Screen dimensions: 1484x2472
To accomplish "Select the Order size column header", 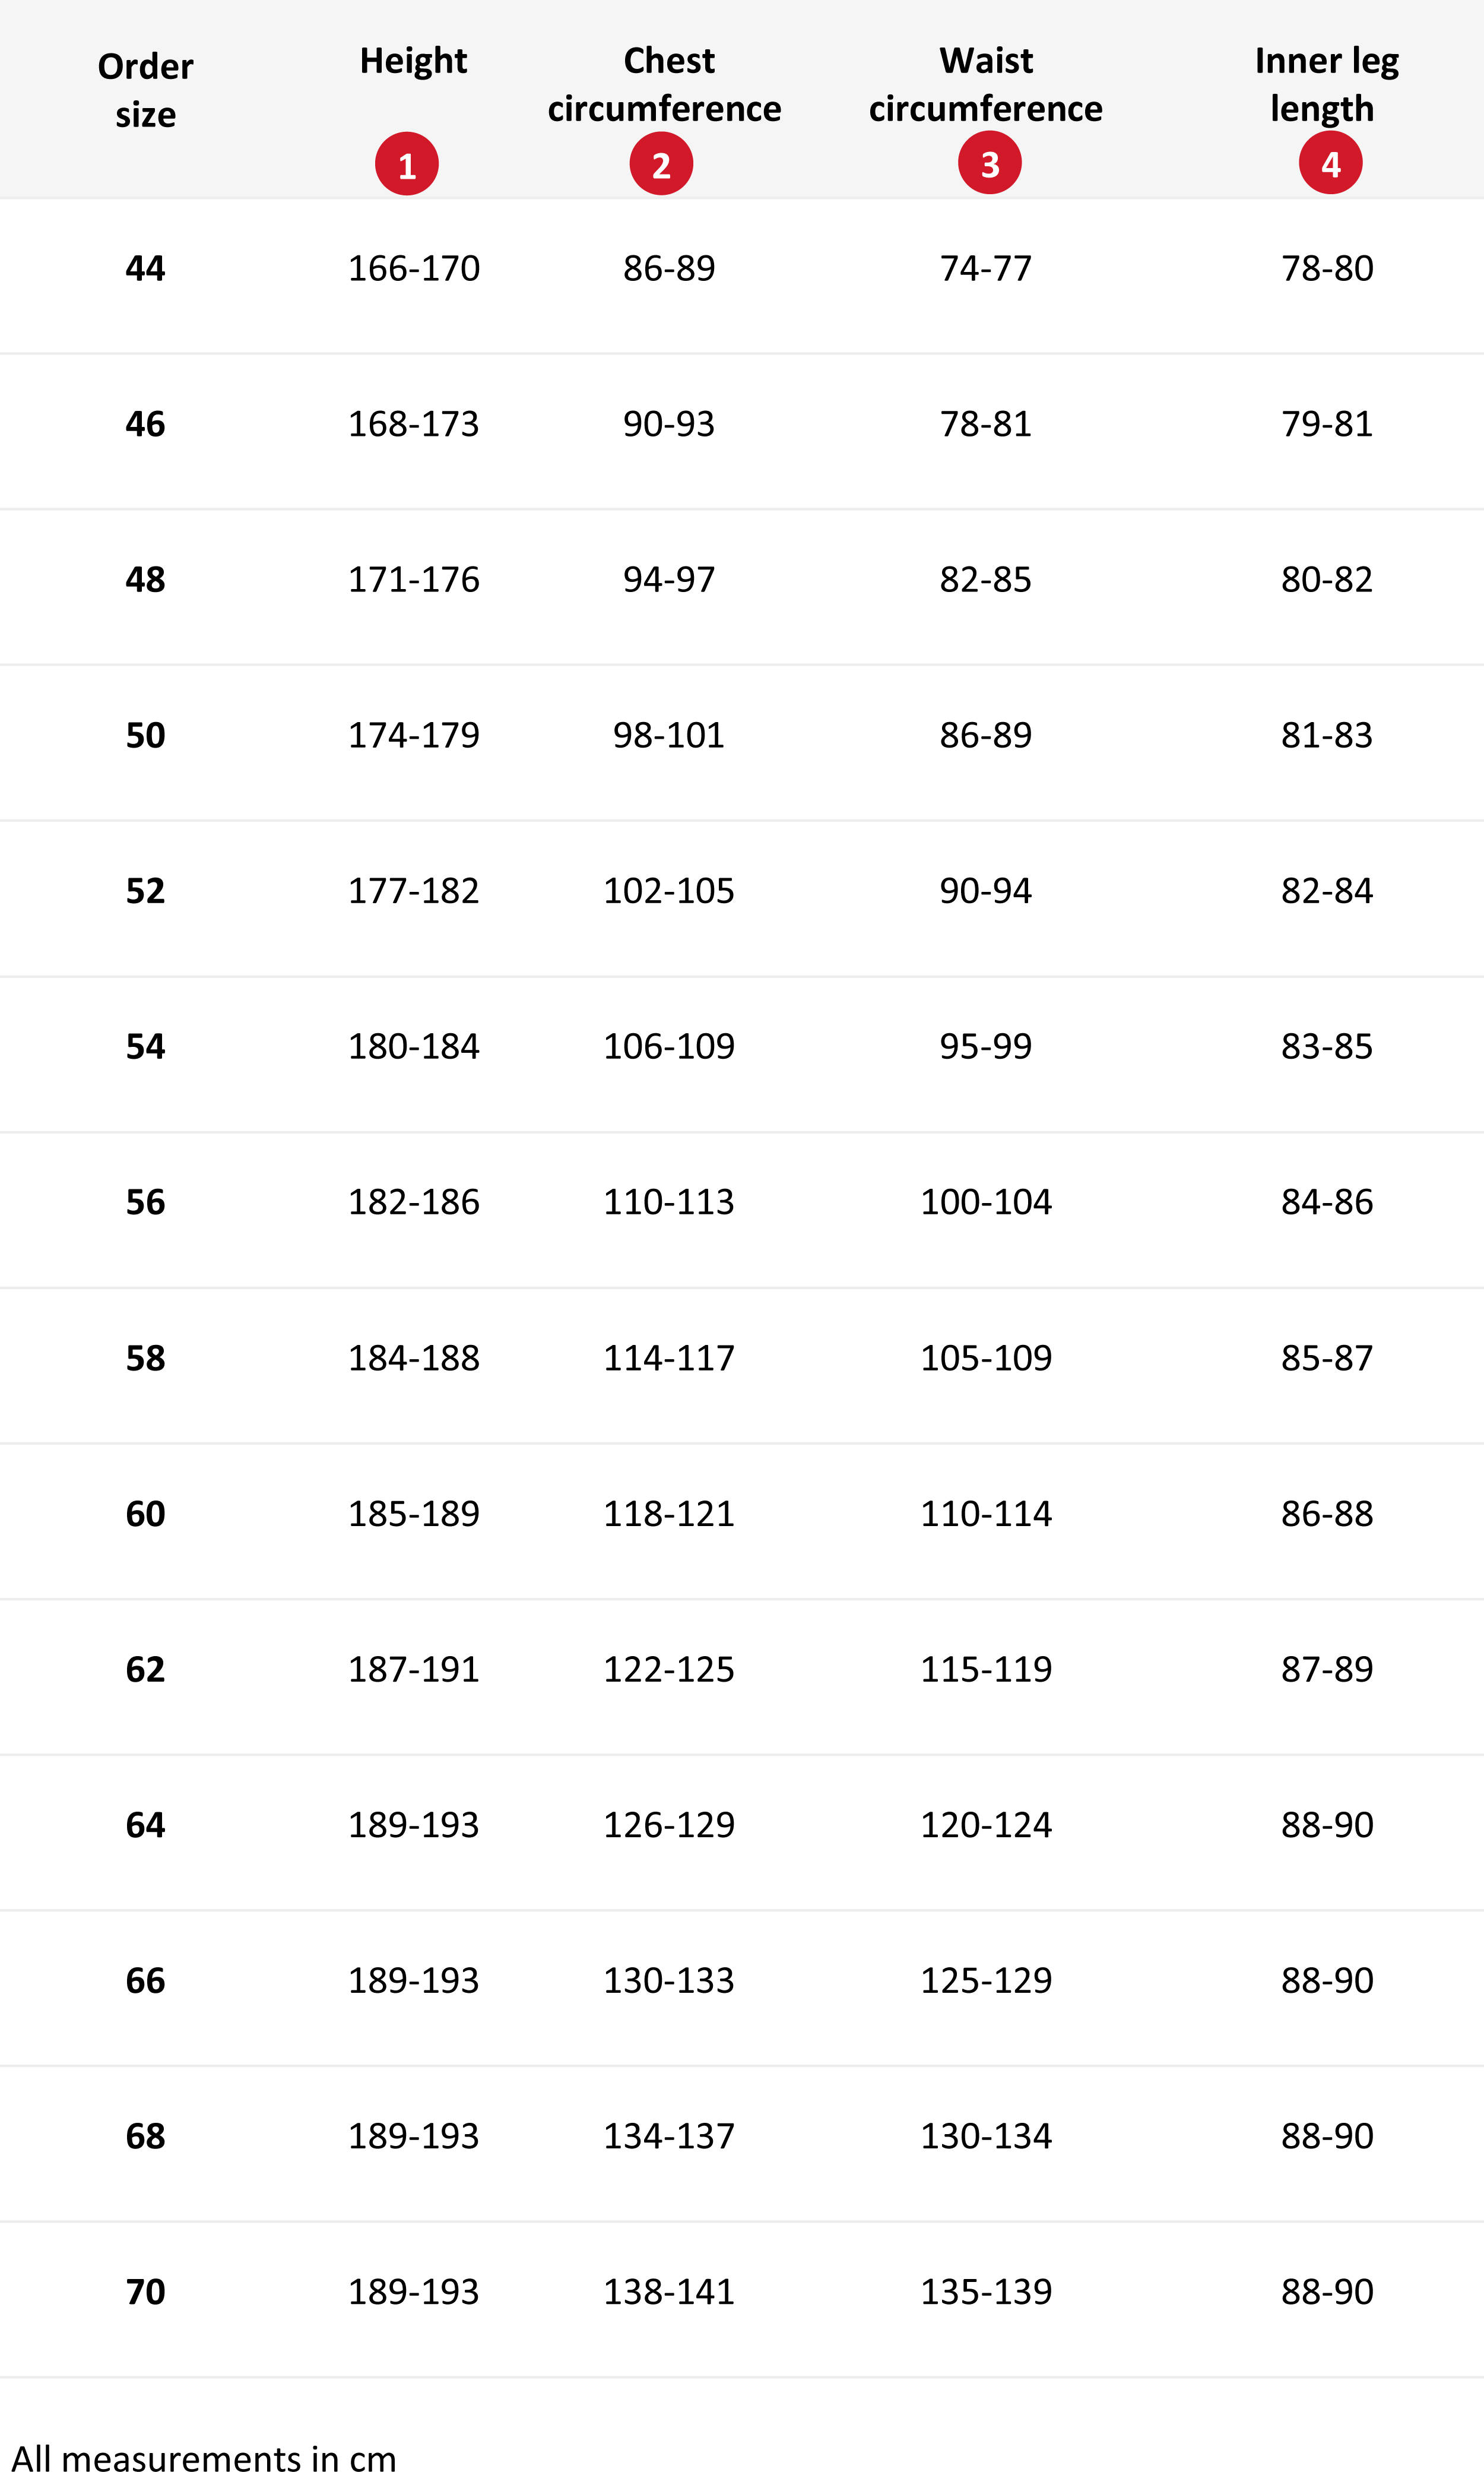I will [146, 90].
